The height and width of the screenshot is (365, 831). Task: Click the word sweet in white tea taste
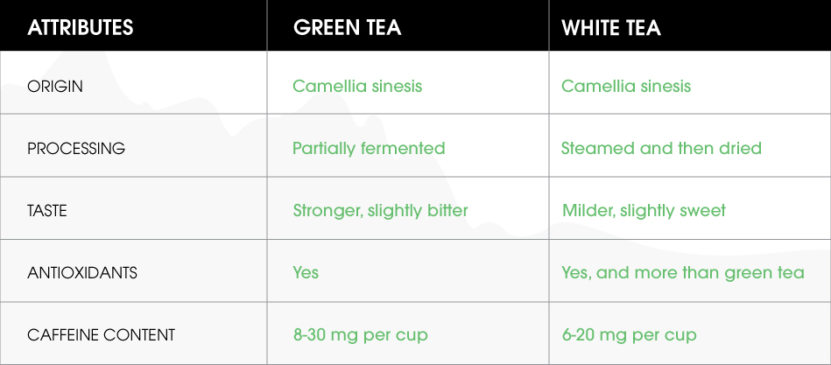(x=704, y=210)
